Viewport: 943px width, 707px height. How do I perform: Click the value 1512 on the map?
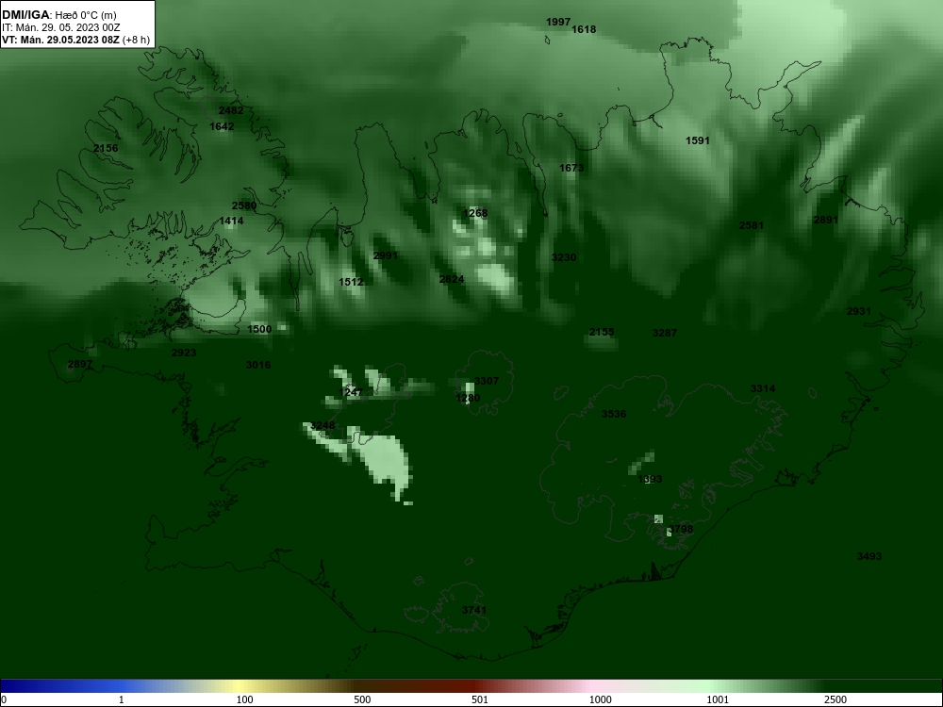(x=351, y=281)
